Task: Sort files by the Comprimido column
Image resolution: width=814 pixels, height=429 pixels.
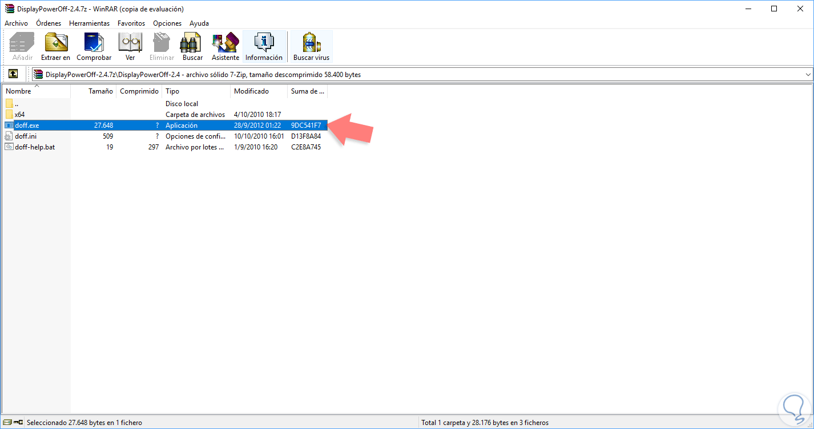Action: coord(139,91)
